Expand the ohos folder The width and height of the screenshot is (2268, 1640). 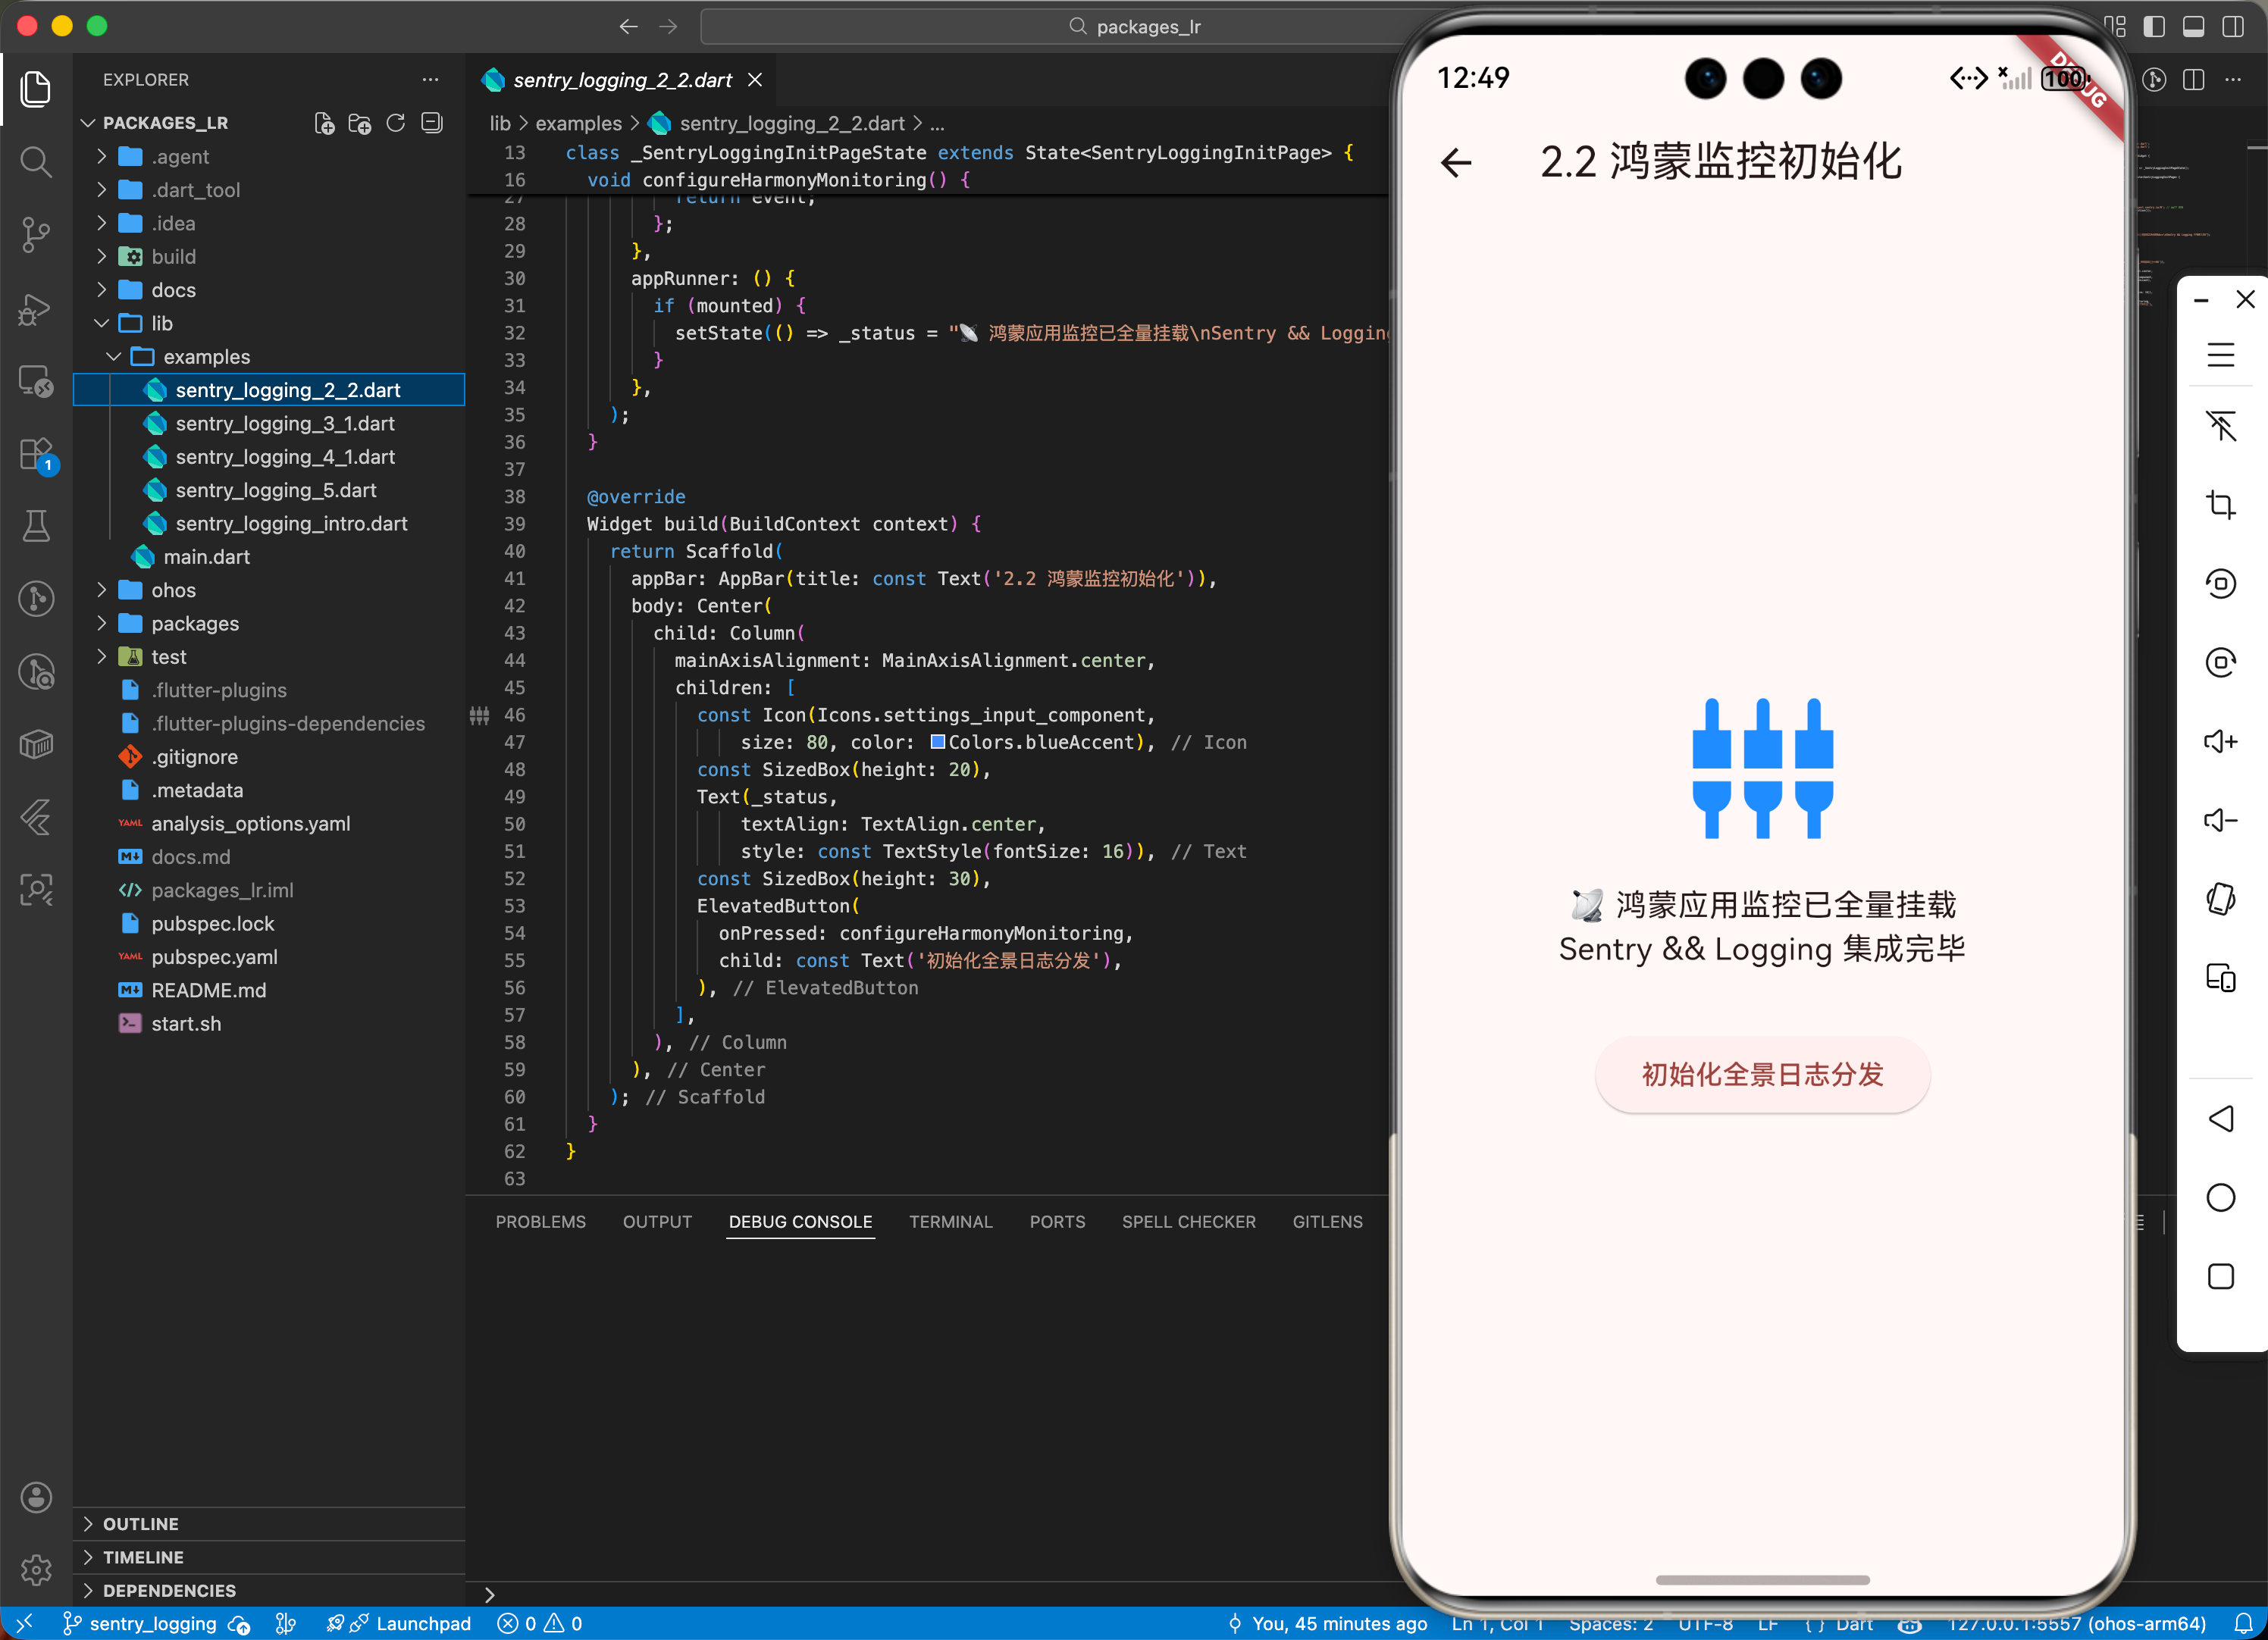173,590
